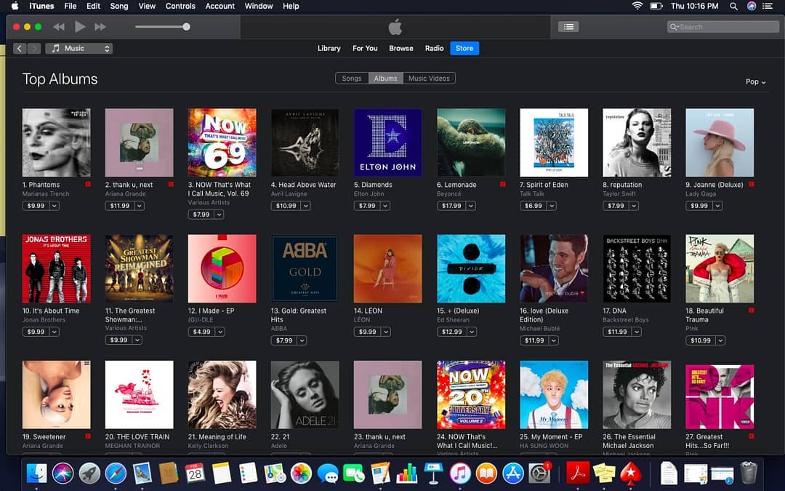Screen dimensions: 785x491
Task: Open Finder from the Dock
Action: (36, 474)
